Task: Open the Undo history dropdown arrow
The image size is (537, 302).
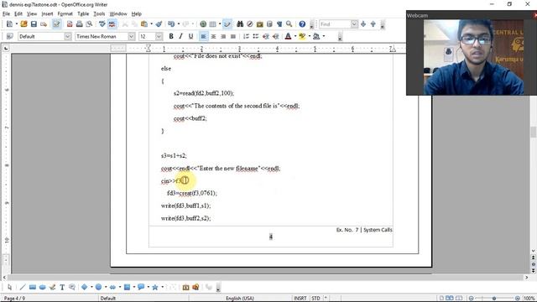Action: 178,24
